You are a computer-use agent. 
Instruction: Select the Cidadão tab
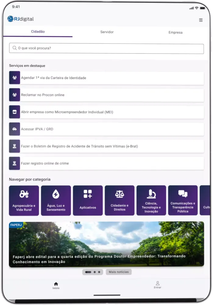click(38, 32)
